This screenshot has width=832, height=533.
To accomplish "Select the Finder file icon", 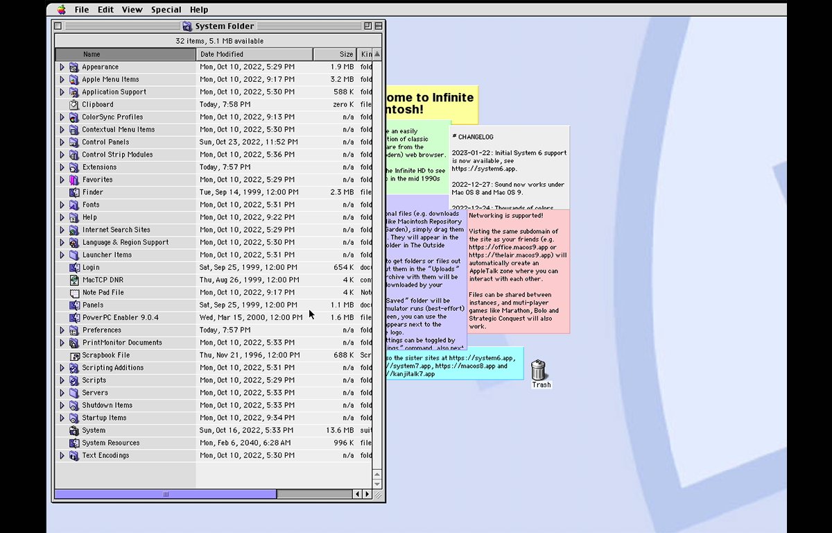I will [x=74, y=192].
